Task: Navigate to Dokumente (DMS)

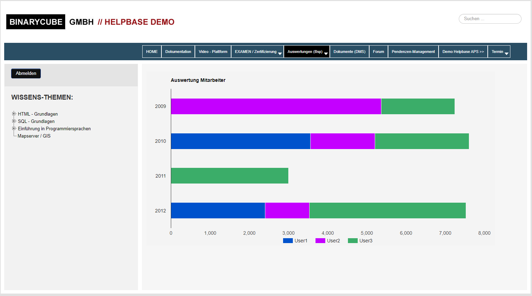Action: [349, 52]
